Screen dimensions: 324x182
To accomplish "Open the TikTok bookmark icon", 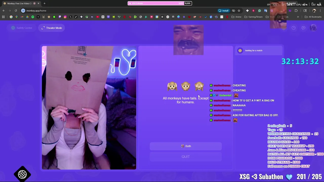I will 76,17.
